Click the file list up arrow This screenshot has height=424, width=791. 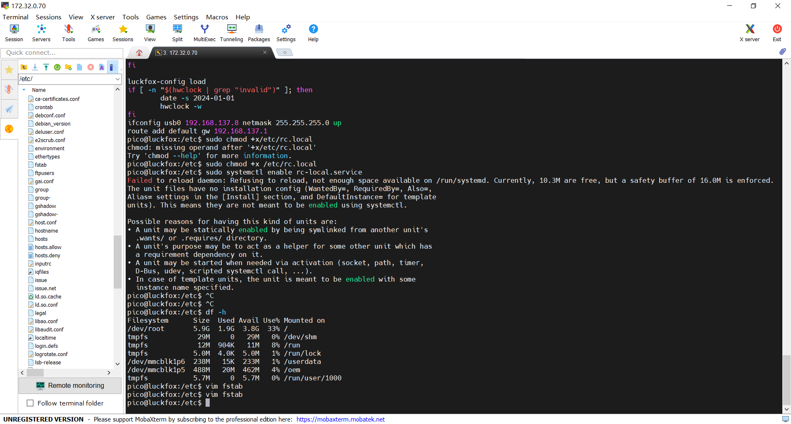(x=117, y=89)
